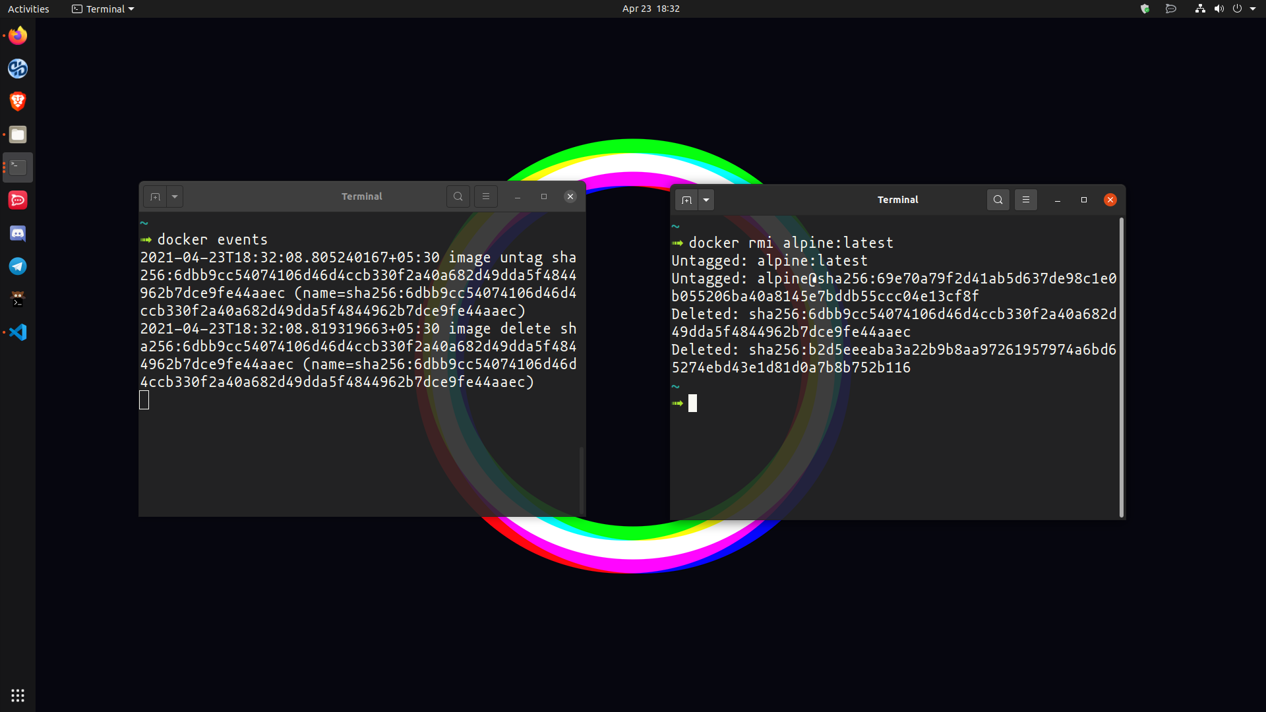Click the network icon in system tray
Image resolution: width=1266 pixels, height=712 pixels.
point(1200,9)
